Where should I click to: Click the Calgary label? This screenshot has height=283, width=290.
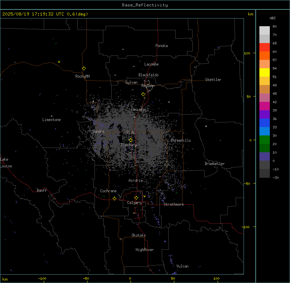point(135,203)
